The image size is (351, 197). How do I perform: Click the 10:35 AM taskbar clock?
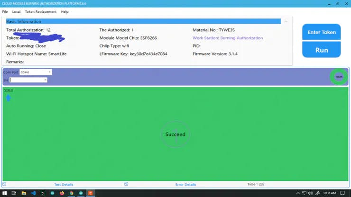tap(329, 193)
